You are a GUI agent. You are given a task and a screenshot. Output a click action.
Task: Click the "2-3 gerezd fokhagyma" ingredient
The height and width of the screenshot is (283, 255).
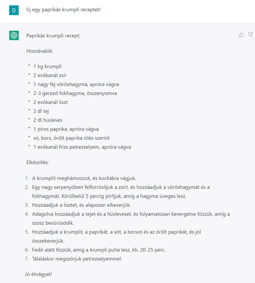(x=75, y=93)
